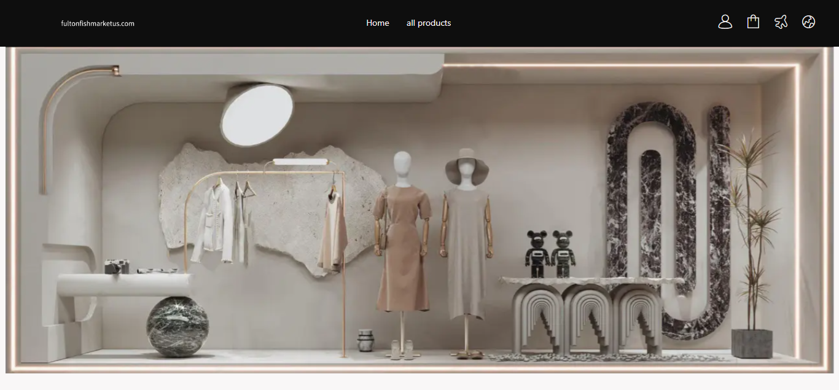Go to the Home menu item
The width and height of the screenshot is (839, 390).
coord(378,23)
